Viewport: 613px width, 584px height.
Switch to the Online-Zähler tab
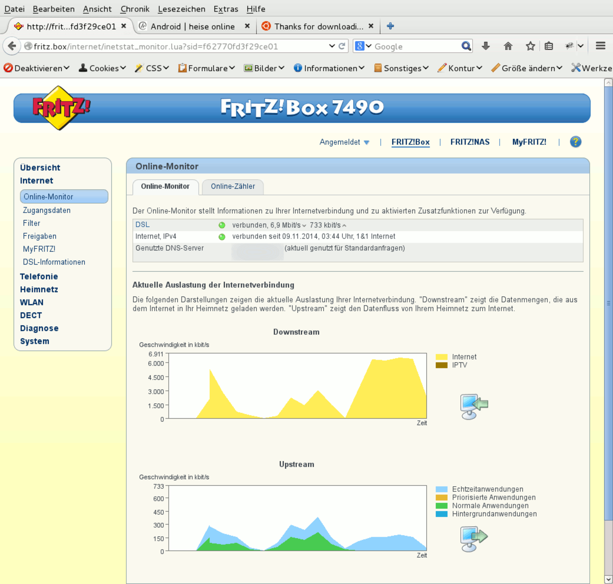tap(233, 187)
